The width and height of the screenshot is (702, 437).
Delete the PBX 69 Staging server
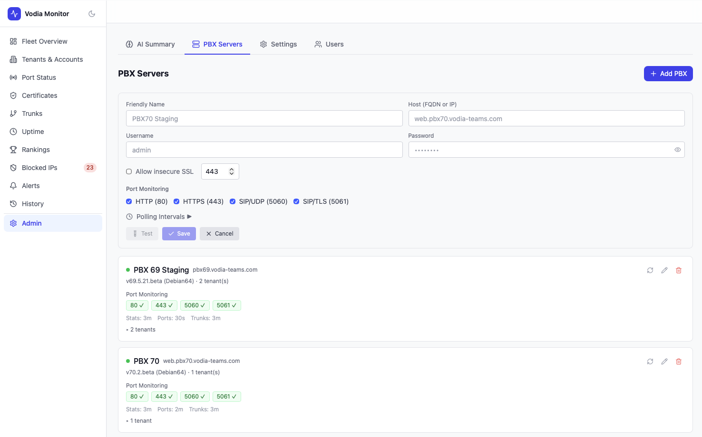(x=679, y=270)
